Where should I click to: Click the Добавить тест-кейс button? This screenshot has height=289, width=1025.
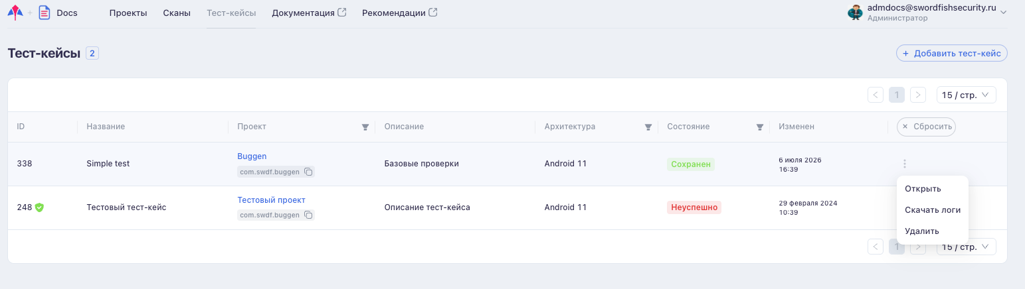[x=952, y=53]
